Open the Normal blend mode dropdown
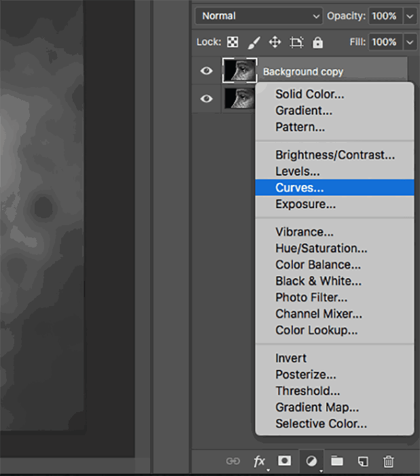 tap(259, 16)
